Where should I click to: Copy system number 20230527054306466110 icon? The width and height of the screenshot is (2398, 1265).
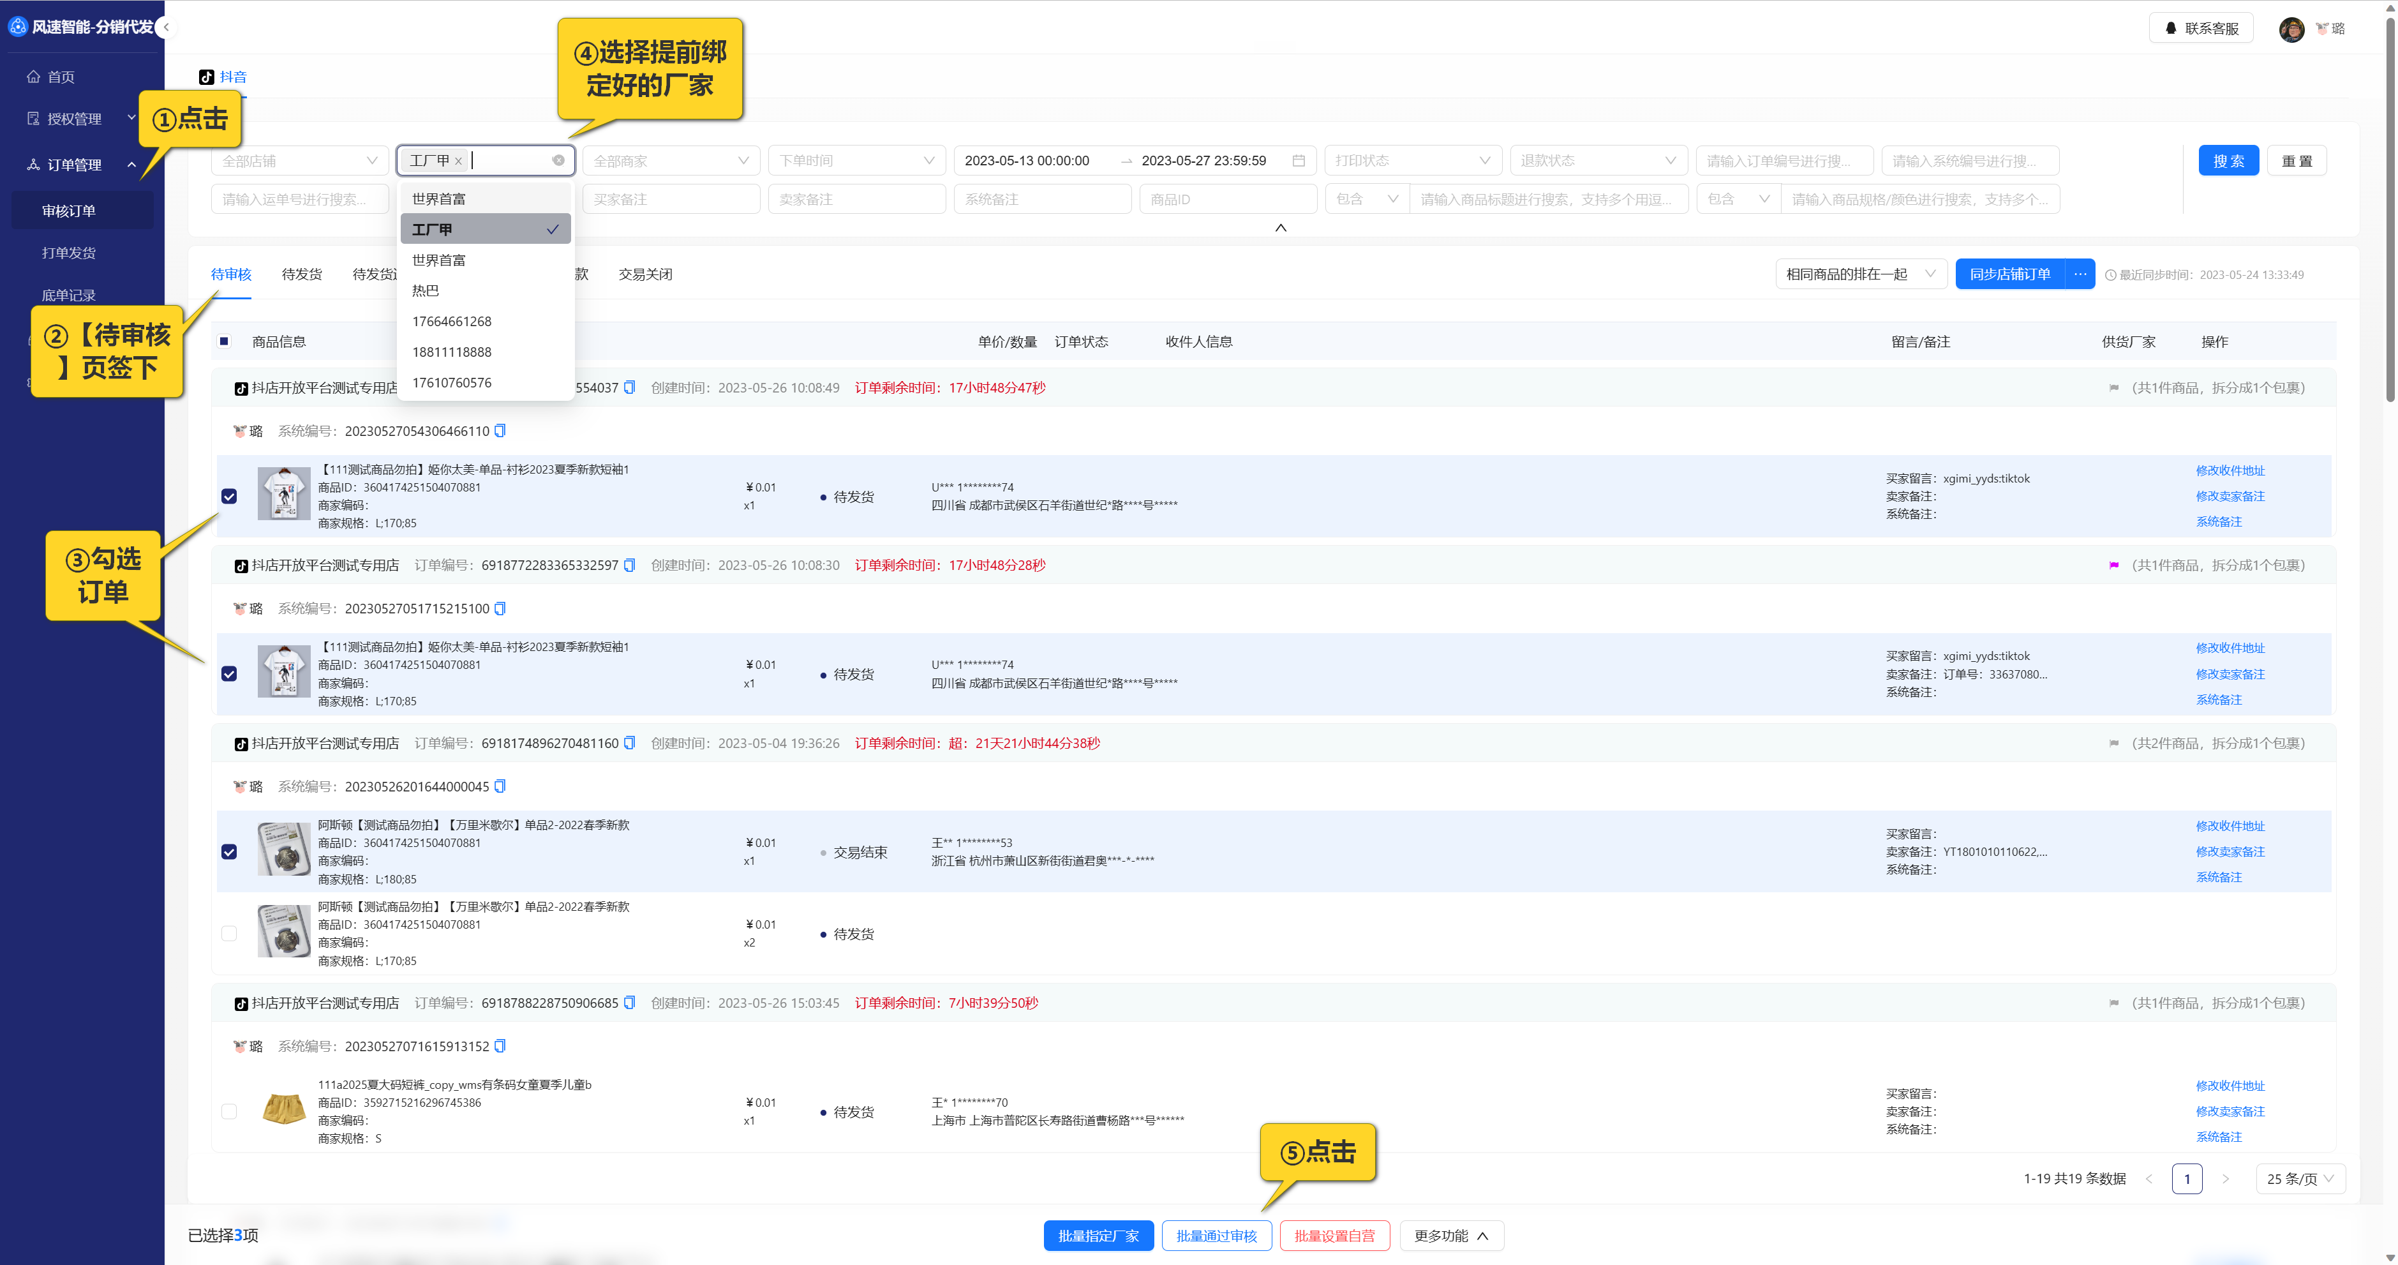point(500,431)
